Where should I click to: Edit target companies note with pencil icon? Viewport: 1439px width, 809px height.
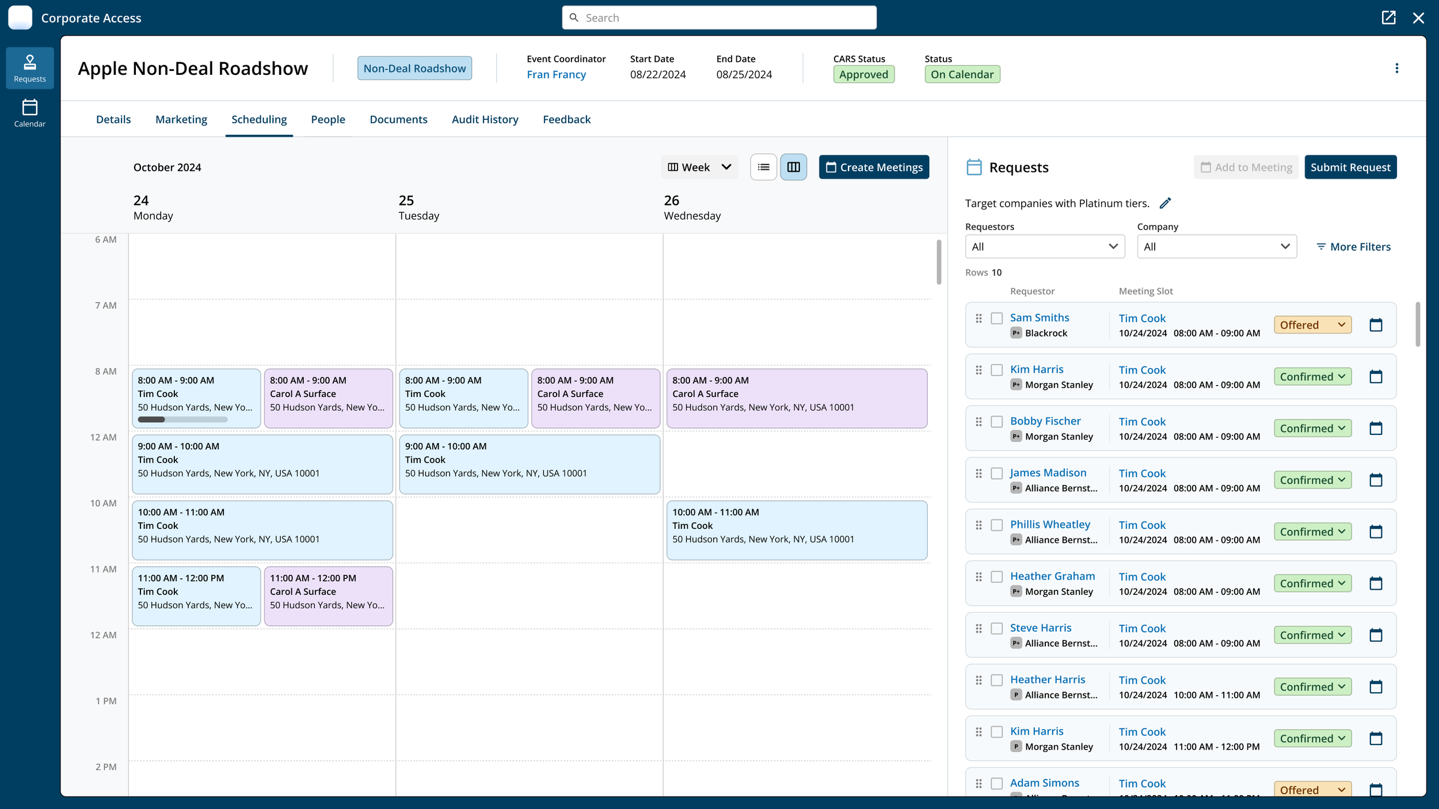1165,203
